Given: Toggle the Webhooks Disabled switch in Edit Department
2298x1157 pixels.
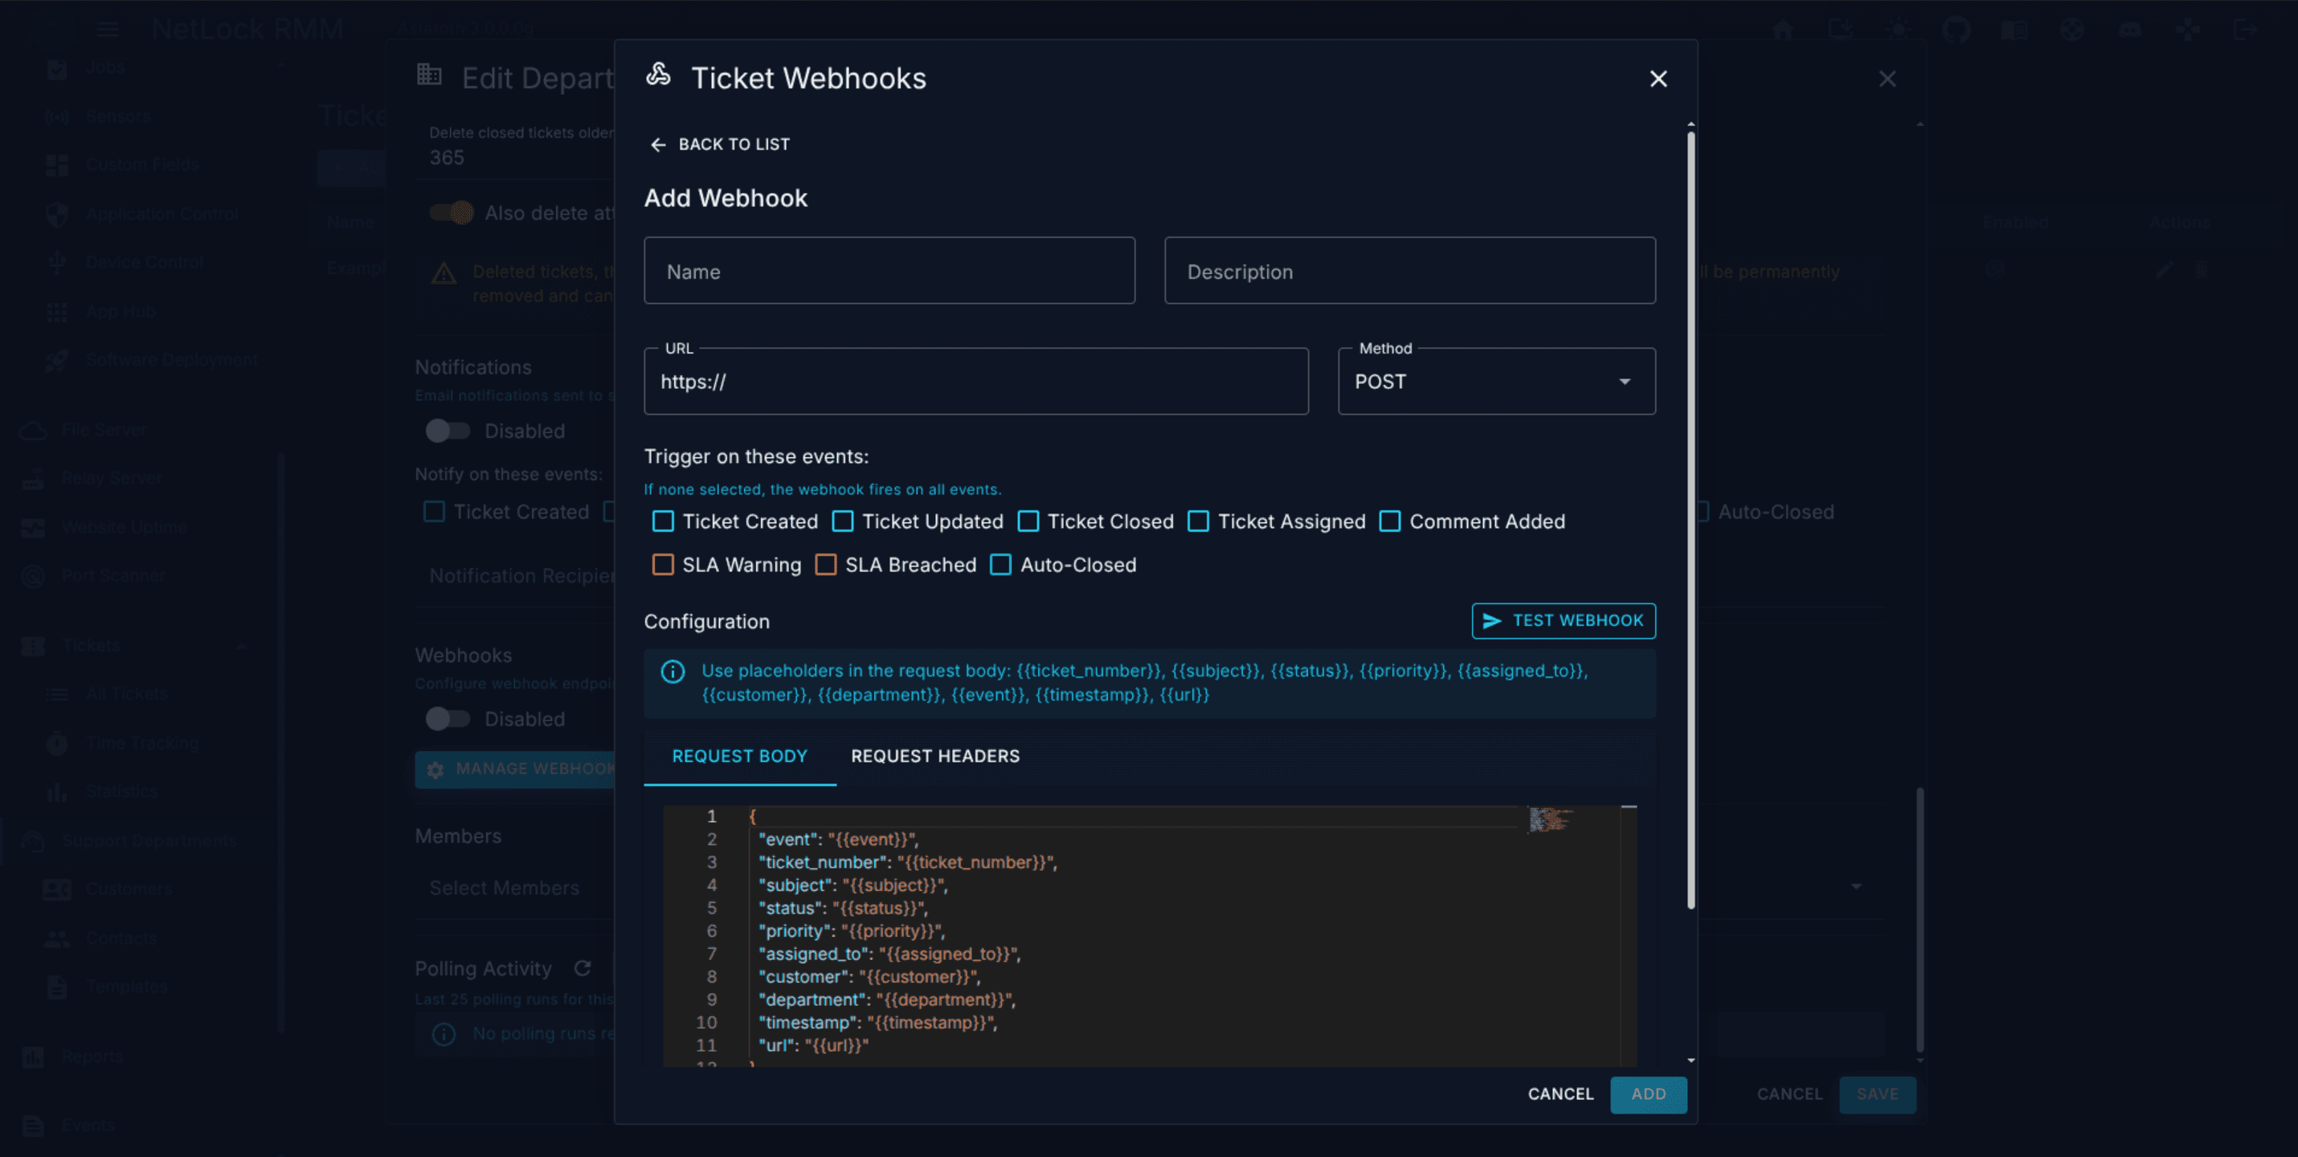Looking at the screenshot, I should point(448,719).
